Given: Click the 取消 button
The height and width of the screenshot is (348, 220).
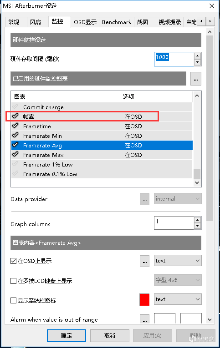Looking at the screenshot, I should (110, 336).
